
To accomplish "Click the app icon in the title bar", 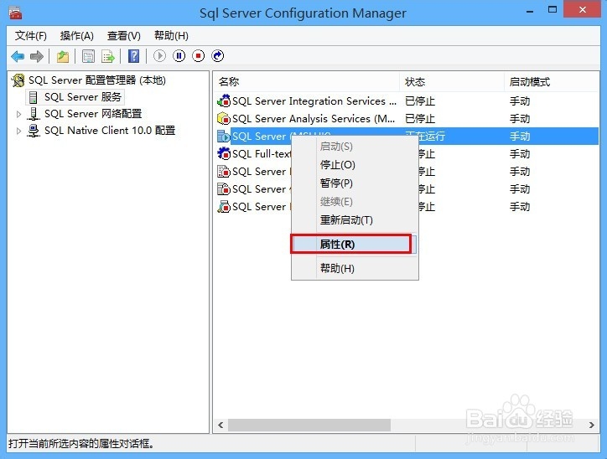I will pos(15,13).
